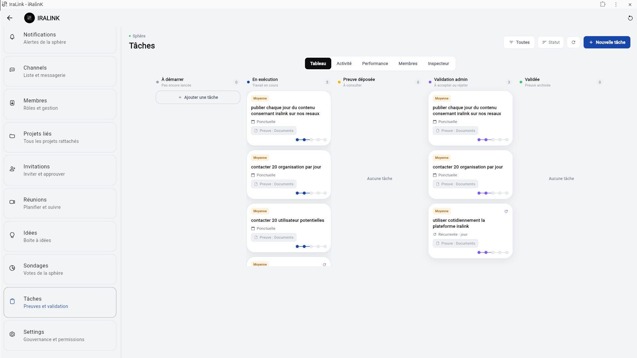Open the Toutes filter dropdown

(x=519, y=42)
